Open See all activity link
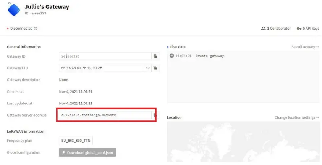The height and width of the screenshot is (165, 322). pyautogui.click(x=305, y=47)
